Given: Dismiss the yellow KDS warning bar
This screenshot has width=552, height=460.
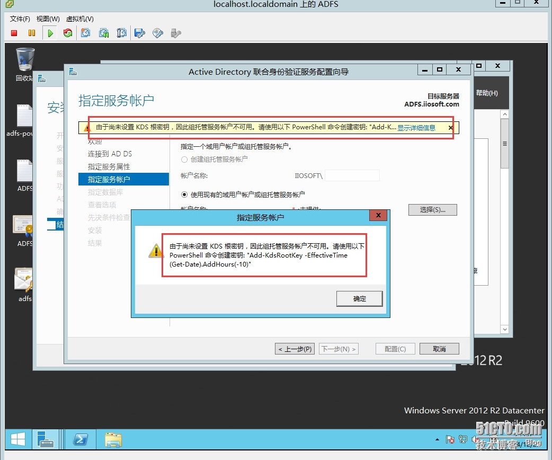Looking at the screenshot, I should coord(451,128).
